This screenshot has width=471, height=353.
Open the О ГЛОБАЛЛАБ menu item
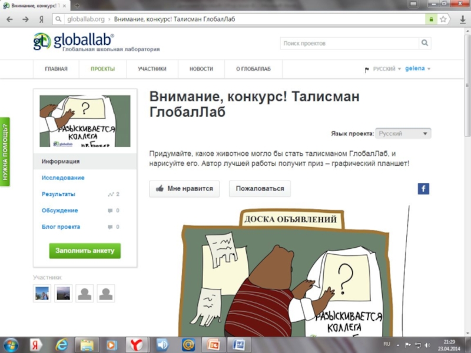tap(253, 69)
